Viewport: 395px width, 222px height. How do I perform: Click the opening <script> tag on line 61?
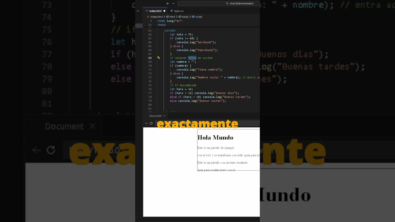tap(170, 31)
